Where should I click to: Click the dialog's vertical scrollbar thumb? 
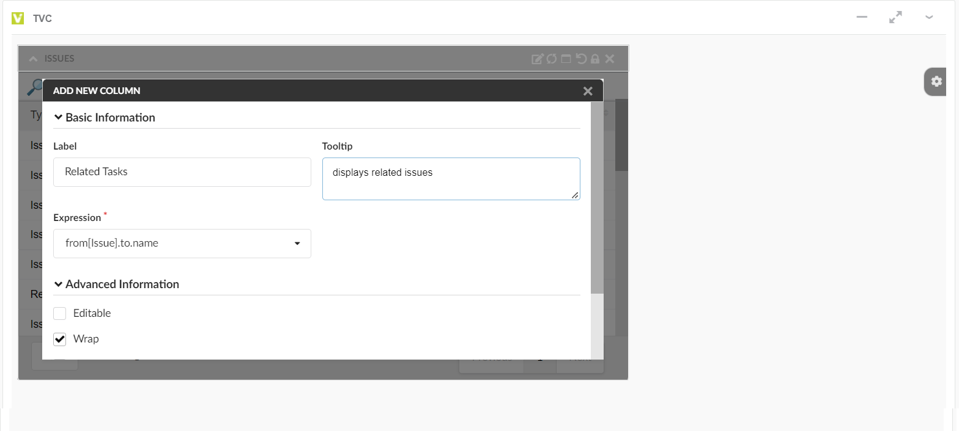pos(597,195)
